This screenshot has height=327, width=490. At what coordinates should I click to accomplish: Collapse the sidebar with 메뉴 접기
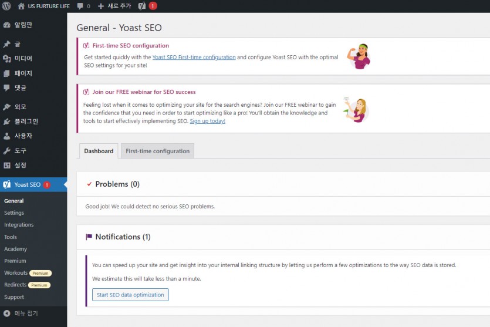(x=25, y=313)
